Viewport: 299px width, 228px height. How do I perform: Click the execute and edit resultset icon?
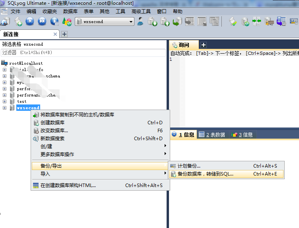point(54,21)
